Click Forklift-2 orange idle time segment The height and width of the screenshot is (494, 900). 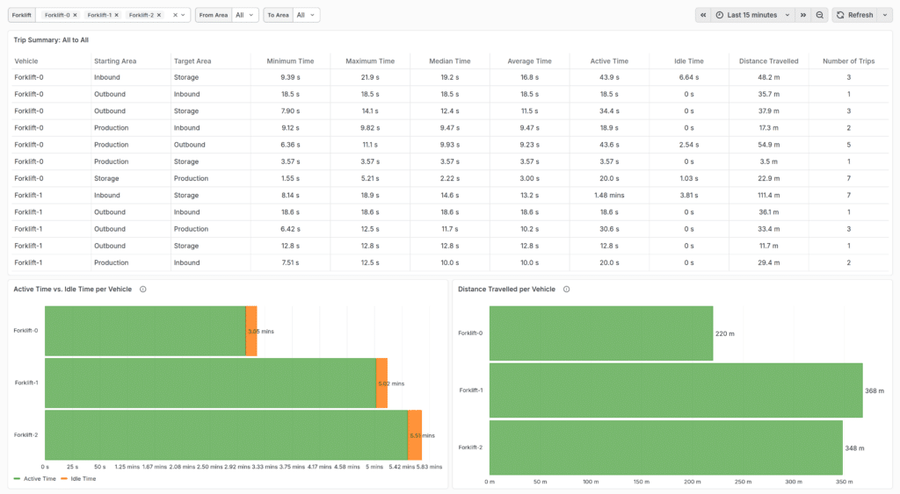pyautogui.click(x=415, y=435)
